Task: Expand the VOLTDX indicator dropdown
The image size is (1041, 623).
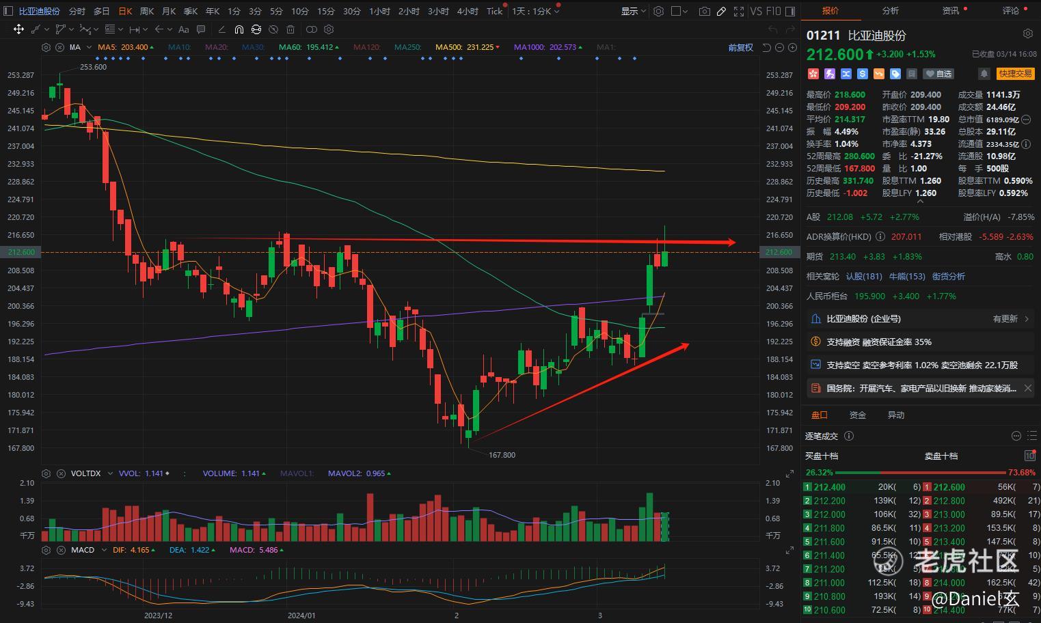Action: (109, 473)
